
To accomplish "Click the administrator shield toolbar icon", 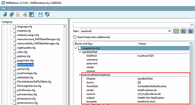I will (x=47, y=14).
